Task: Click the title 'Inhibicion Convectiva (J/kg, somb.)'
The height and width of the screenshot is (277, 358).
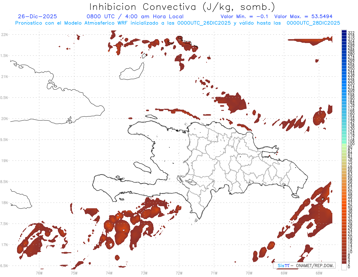Action: click(182, 7)
